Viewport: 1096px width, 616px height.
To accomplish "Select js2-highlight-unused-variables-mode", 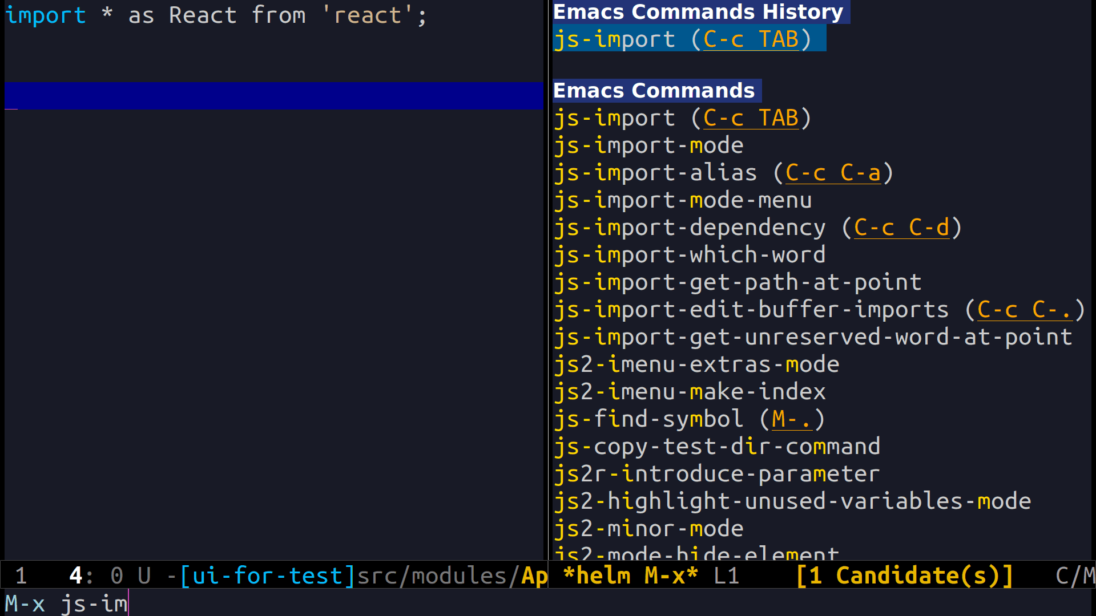I will click(x=792, y=501).
